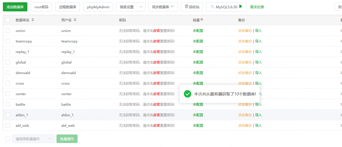
Task: Click the 密码 column header
Action: pyautogui.click(x=122, y=20)
